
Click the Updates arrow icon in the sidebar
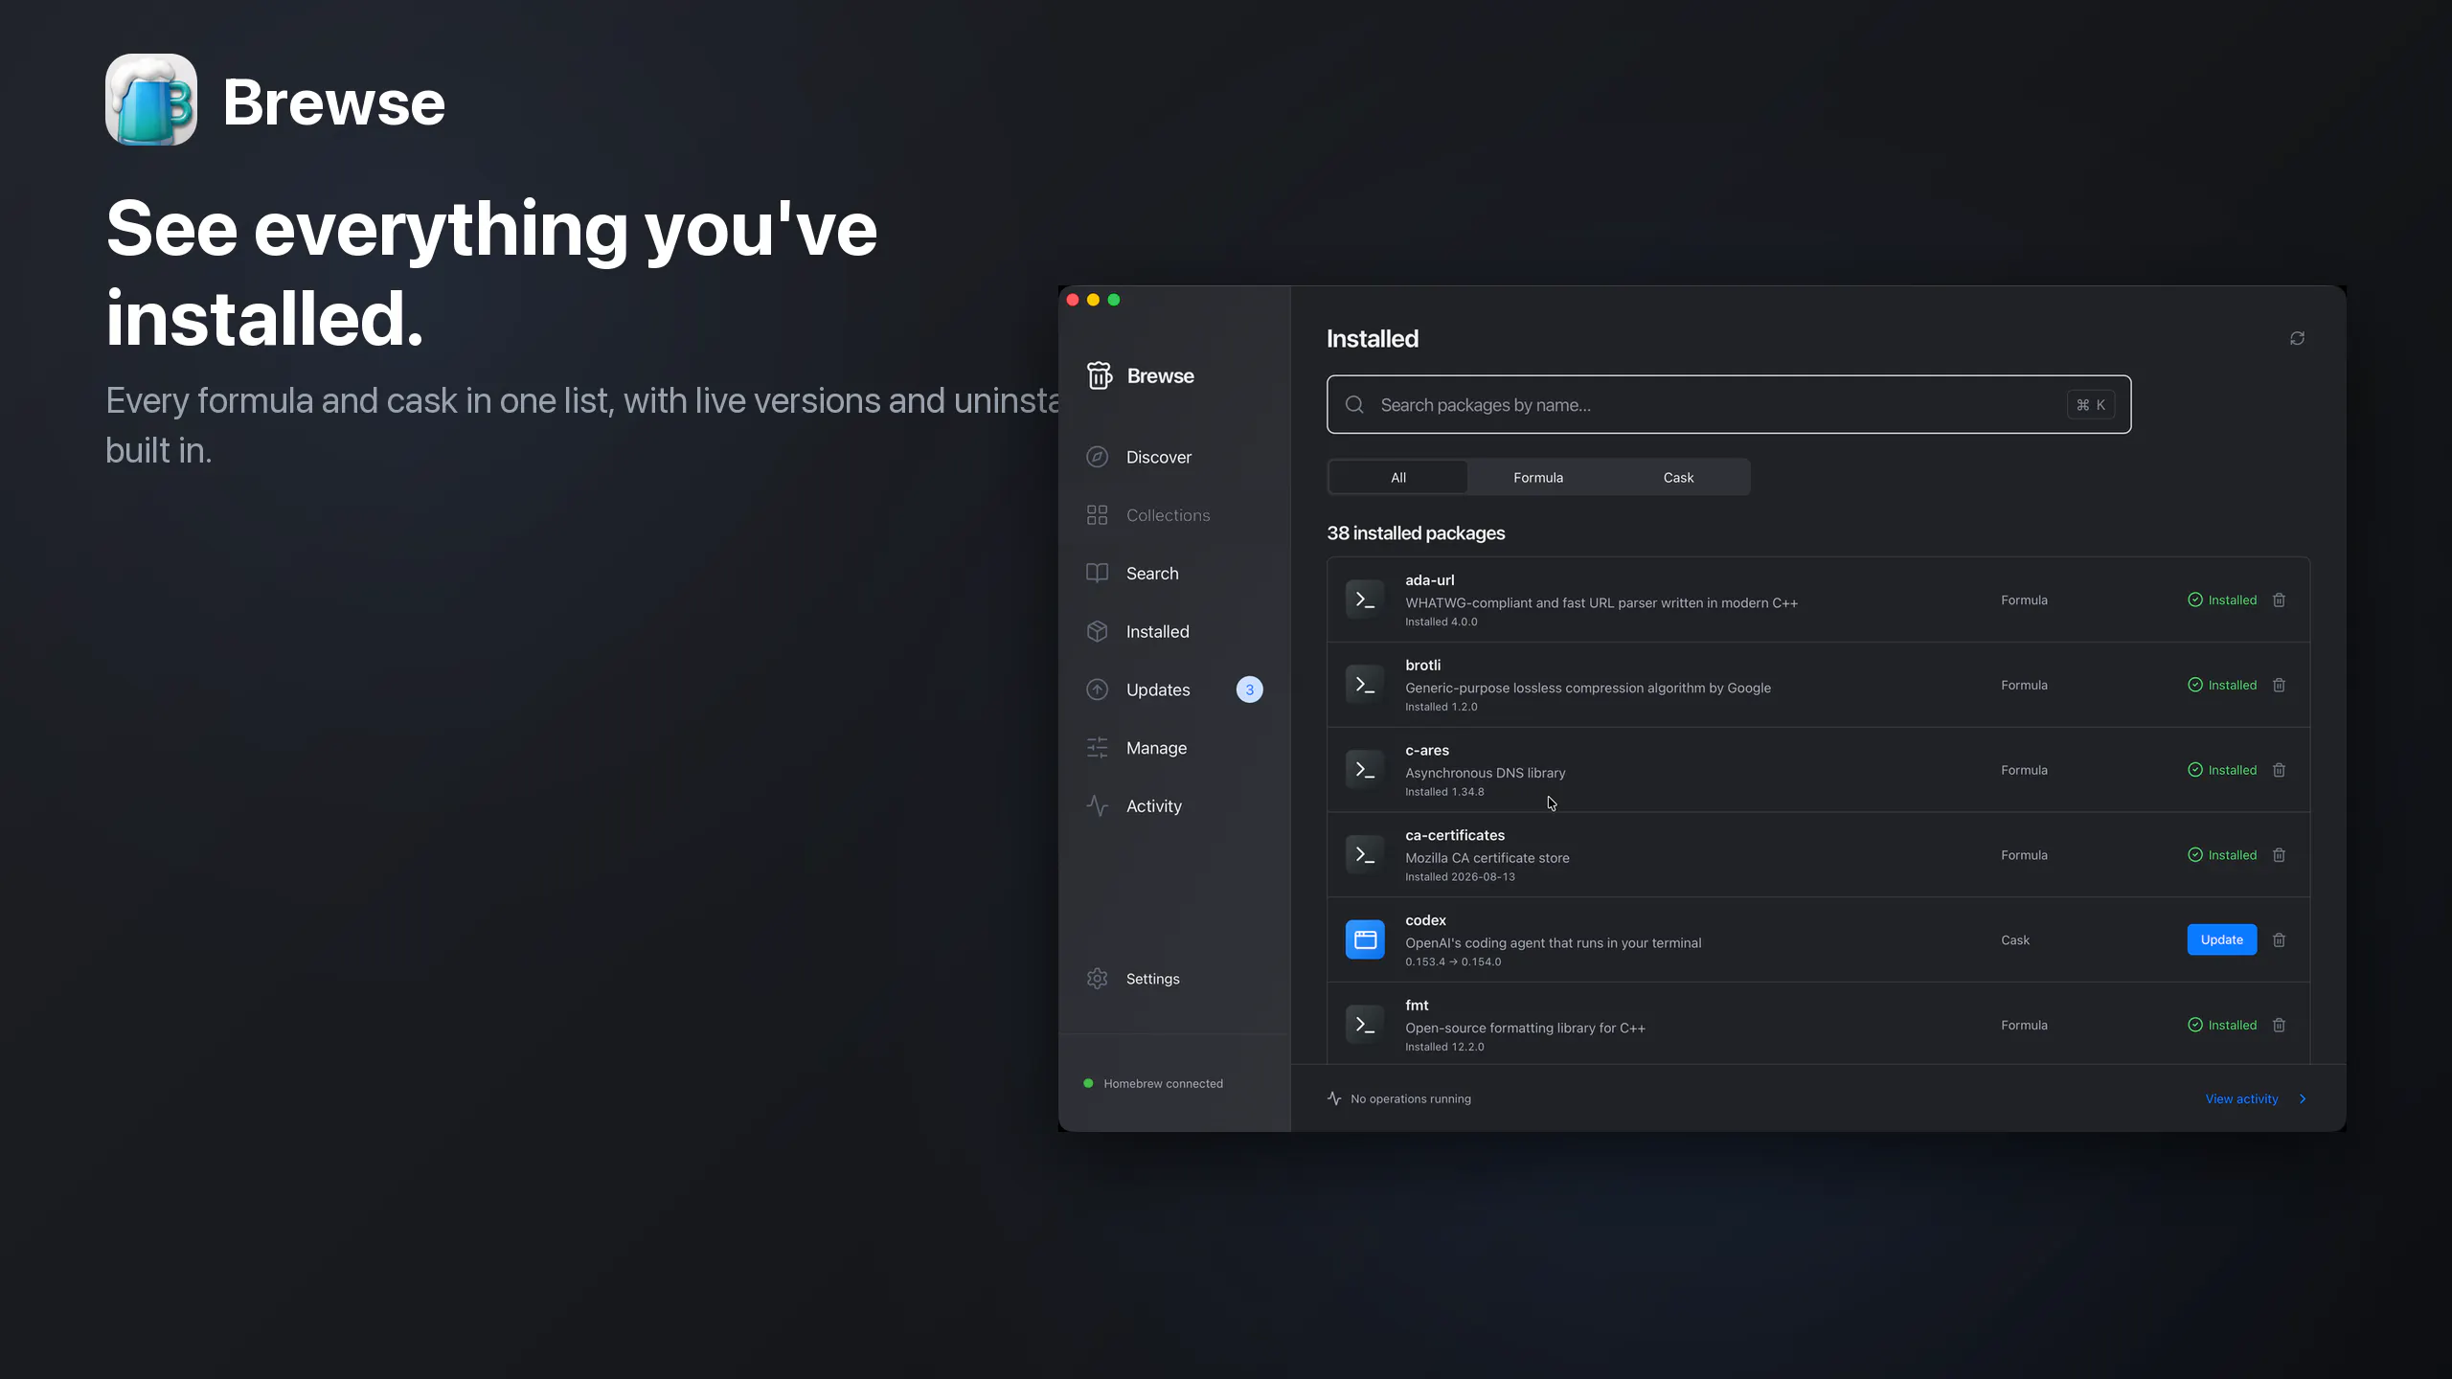pos(1098,689)
